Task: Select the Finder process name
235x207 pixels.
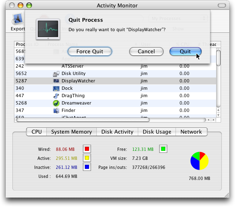Action: click(x=68, y=110)
